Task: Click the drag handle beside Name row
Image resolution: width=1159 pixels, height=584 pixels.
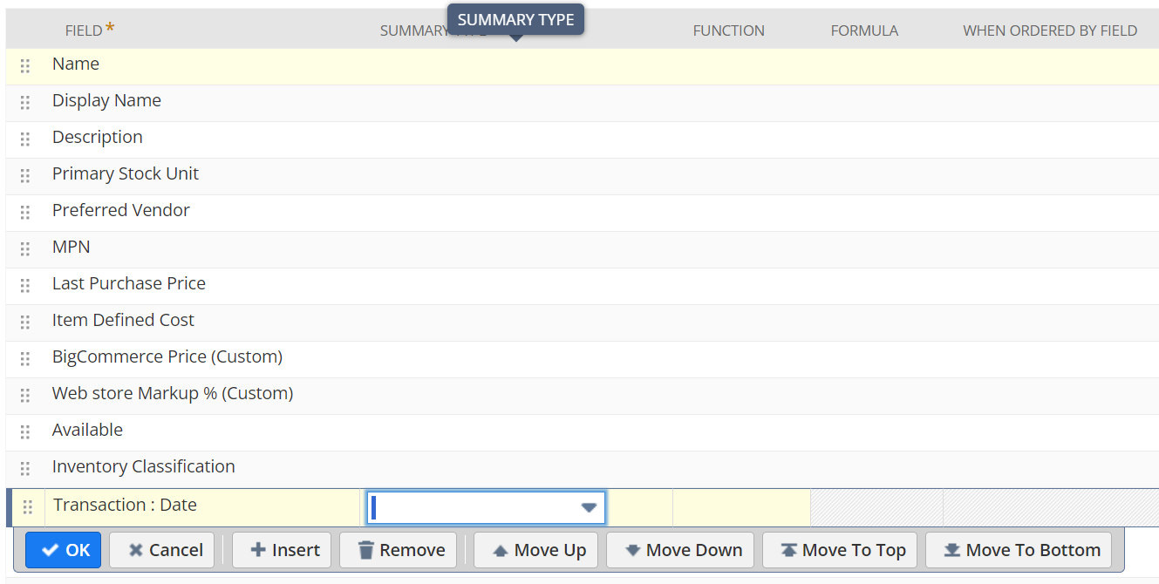Action: coord(25,66)
